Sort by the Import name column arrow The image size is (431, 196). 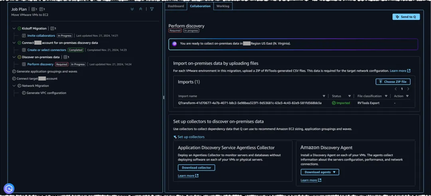(x=324, y=96)
